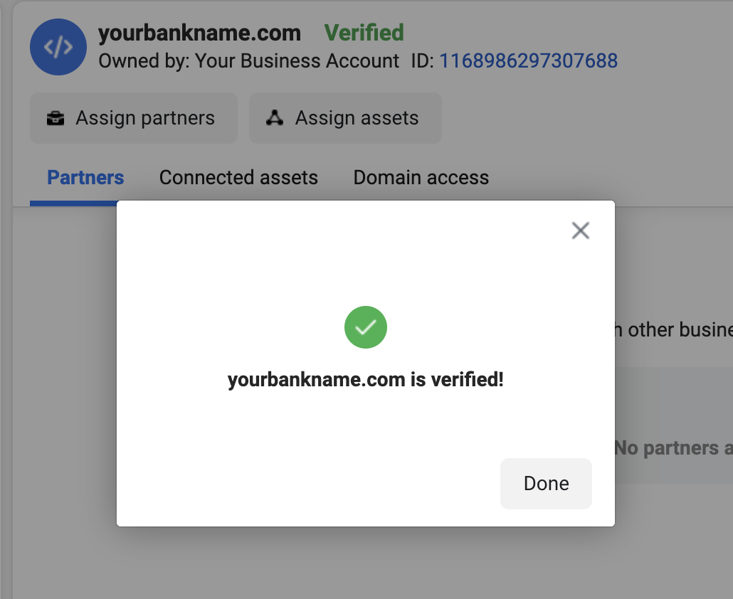
Task: Open the Domain access tab
Action: click(421, 177)
